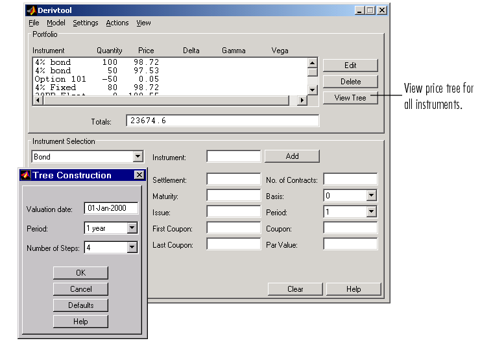The height and width of the screenshot is (343, 480).
Task: Click Defaults in Tree Construction
Action: pyautogui.click(x=81, y=305)
